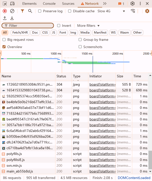Filter by Font requests
This screenshot has height=181, width=152.
coord(63,33)
